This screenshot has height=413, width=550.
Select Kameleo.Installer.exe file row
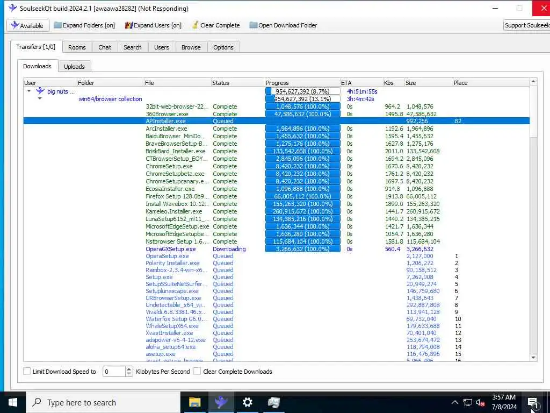click(277, 211)
